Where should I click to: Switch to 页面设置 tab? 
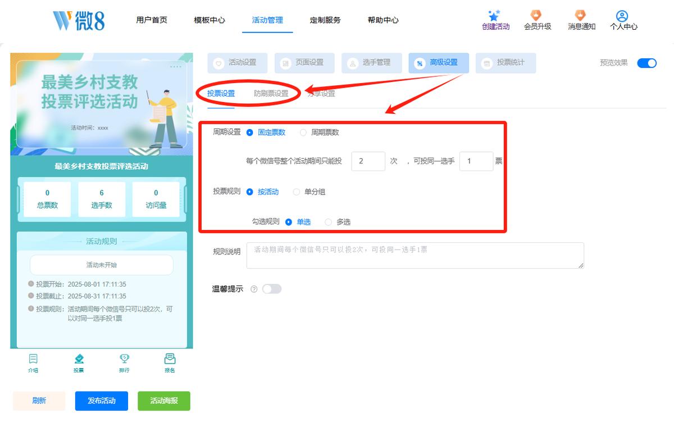pos(304,63)
